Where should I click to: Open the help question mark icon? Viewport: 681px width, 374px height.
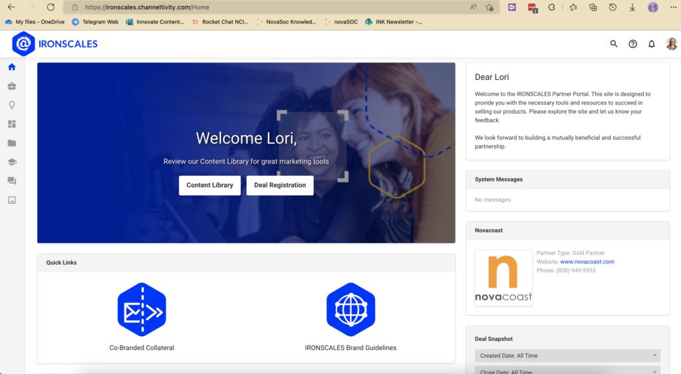coord(633,44)
